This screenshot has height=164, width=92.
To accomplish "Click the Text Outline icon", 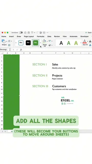I will click(90, 41).
